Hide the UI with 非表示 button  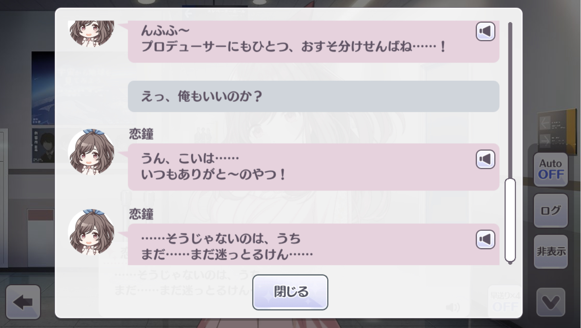pyautogui.click(x=551, y=252)
